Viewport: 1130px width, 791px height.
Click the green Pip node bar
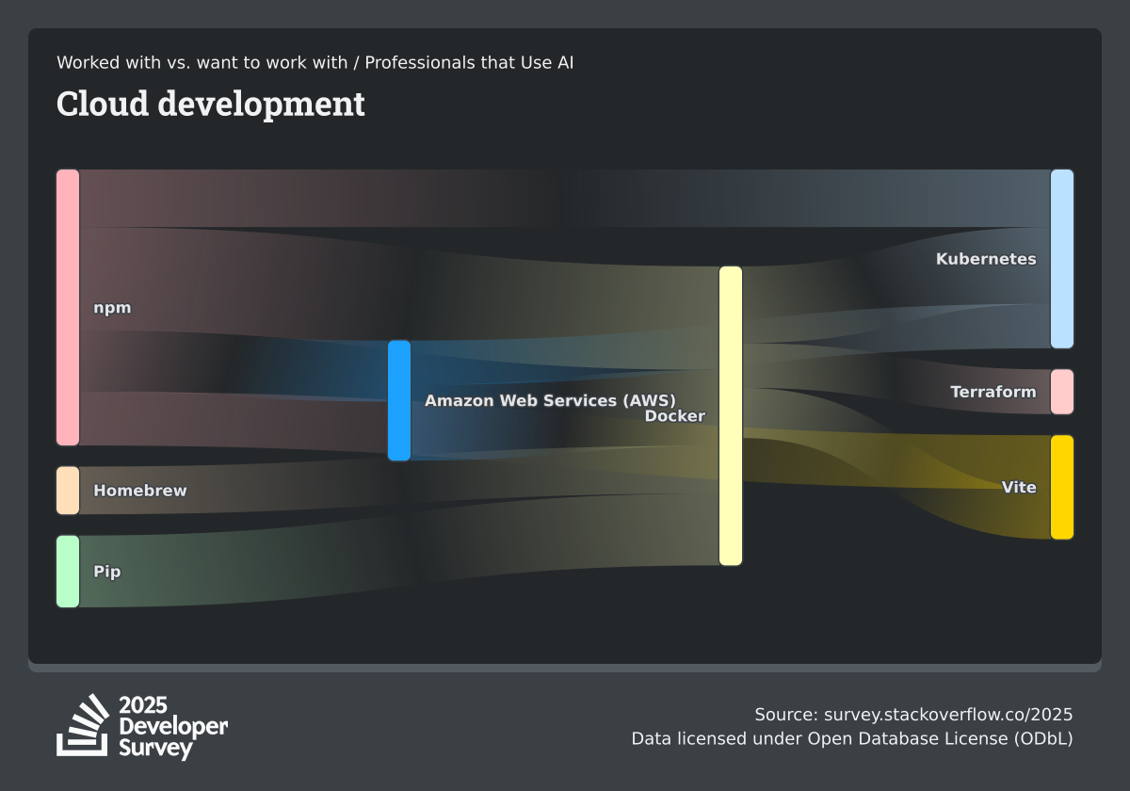[x=68, y=572]
